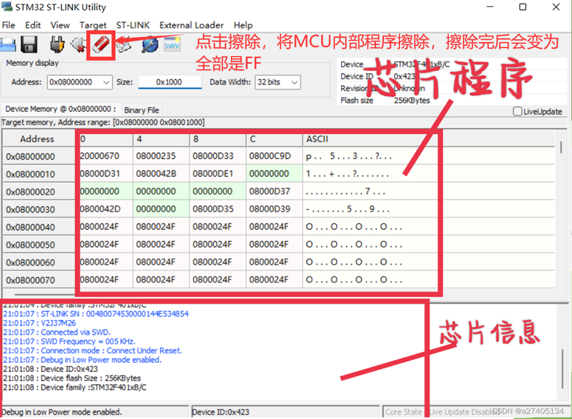This screenshot has width=572, height=419.
Task: Click log line ST-LINK SN
Action: tap(96, 314)
